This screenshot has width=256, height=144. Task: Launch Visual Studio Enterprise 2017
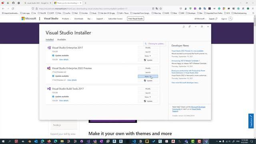click(148, 52)
